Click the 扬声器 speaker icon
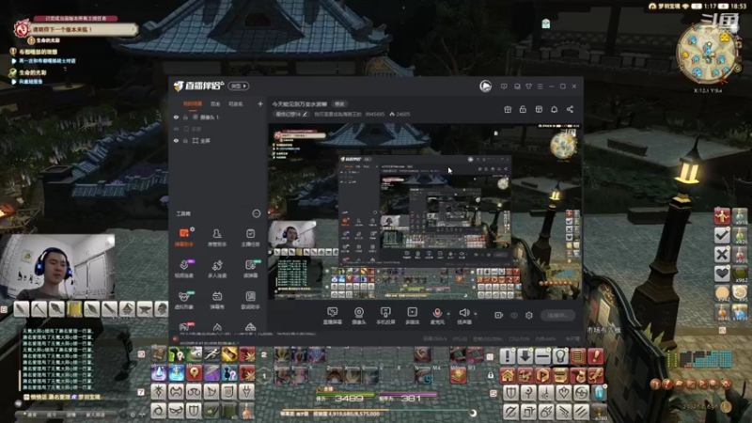Image resolution: width=752 pixels, height=423 pixels. (463, 313)
